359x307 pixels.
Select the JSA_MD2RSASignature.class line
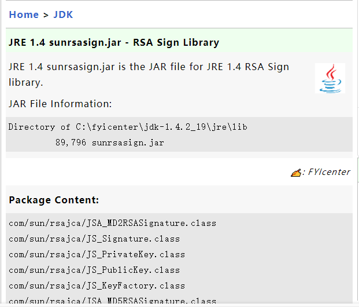pyautogui.click(x=112, y=223)
